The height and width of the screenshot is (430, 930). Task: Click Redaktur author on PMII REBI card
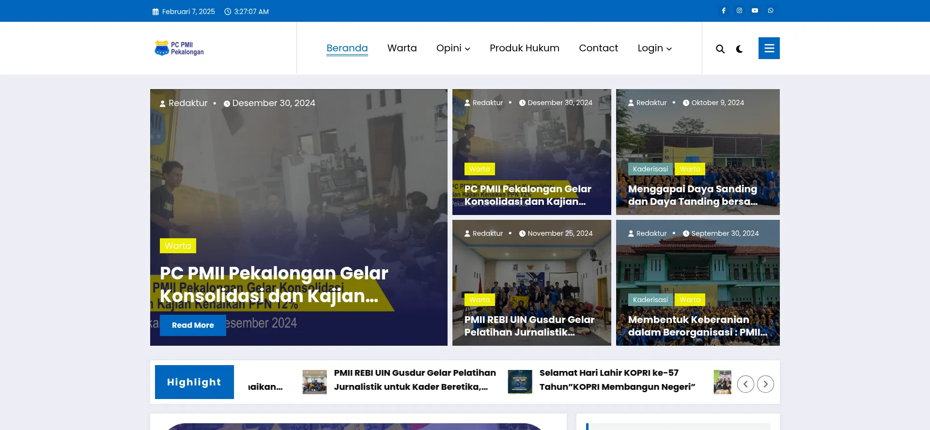coord(484,233)
